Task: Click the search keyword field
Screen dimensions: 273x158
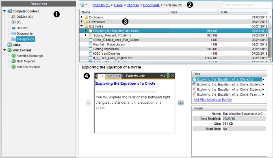Action: pos(247,5)
